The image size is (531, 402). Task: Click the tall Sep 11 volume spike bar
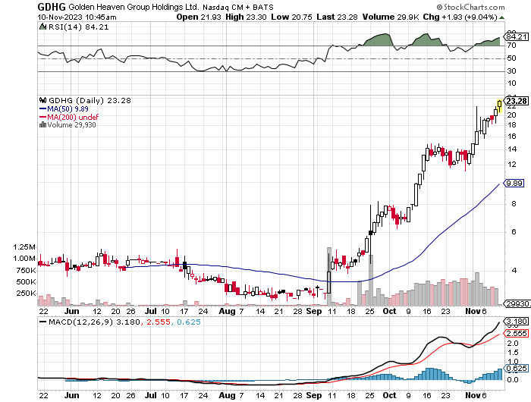coord(328,276)
